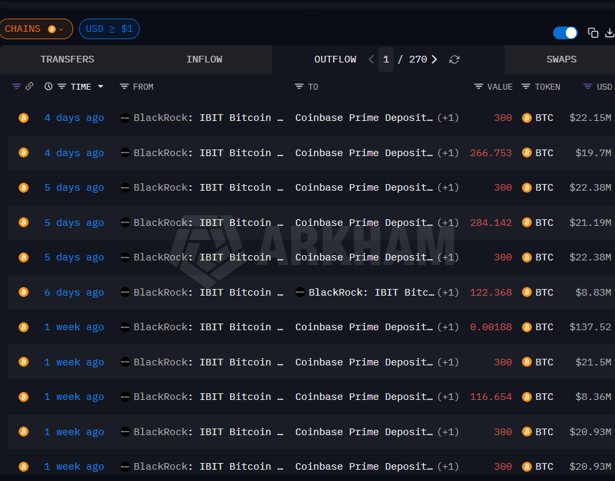Select the OUTFLOW tab
615x481 pixels.
pos(335,60)
